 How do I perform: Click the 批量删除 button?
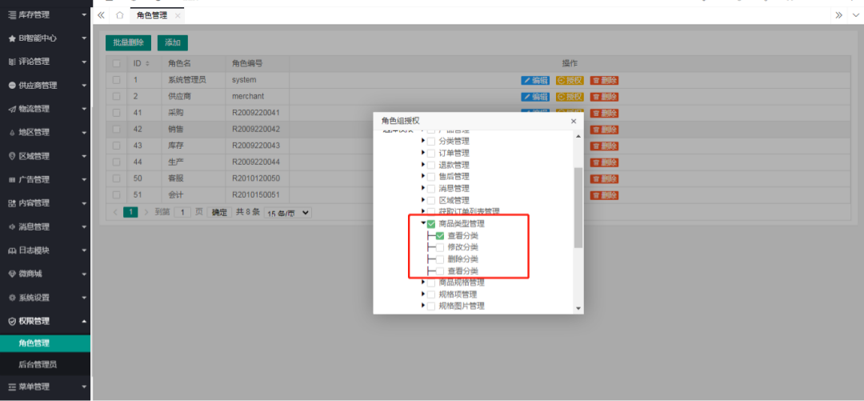click(129, 42)
